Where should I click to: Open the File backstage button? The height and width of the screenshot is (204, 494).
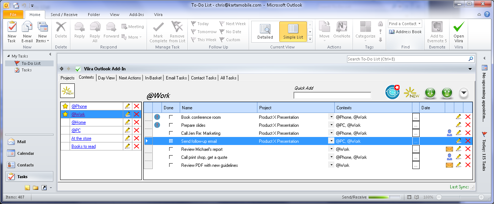pyautogui.click(x=13, y=15)
